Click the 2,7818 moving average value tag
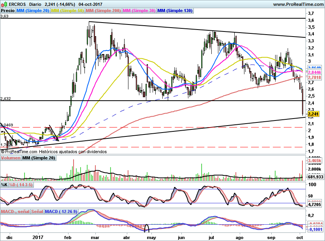 314,77
